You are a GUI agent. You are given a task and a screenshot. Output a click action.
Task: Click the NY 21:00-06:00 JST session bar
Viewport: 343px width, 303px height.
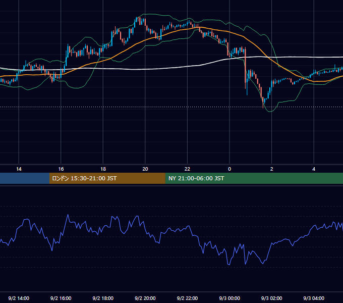click(254, 178)
